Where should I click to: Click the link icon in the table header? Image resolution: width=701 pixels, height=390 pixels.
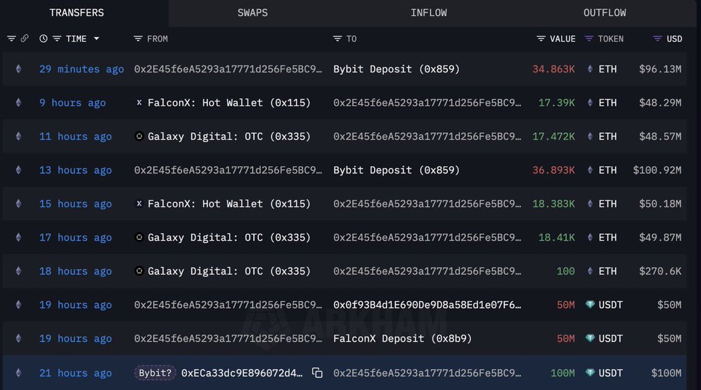[x=24, y=39]
